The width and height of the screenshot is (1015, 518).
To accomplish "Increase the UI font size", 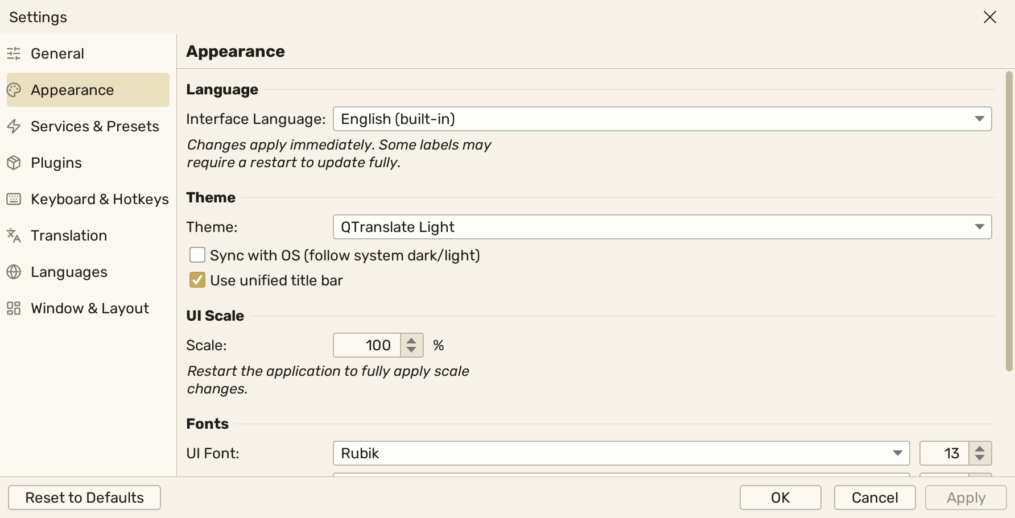I will click(980, 448).
